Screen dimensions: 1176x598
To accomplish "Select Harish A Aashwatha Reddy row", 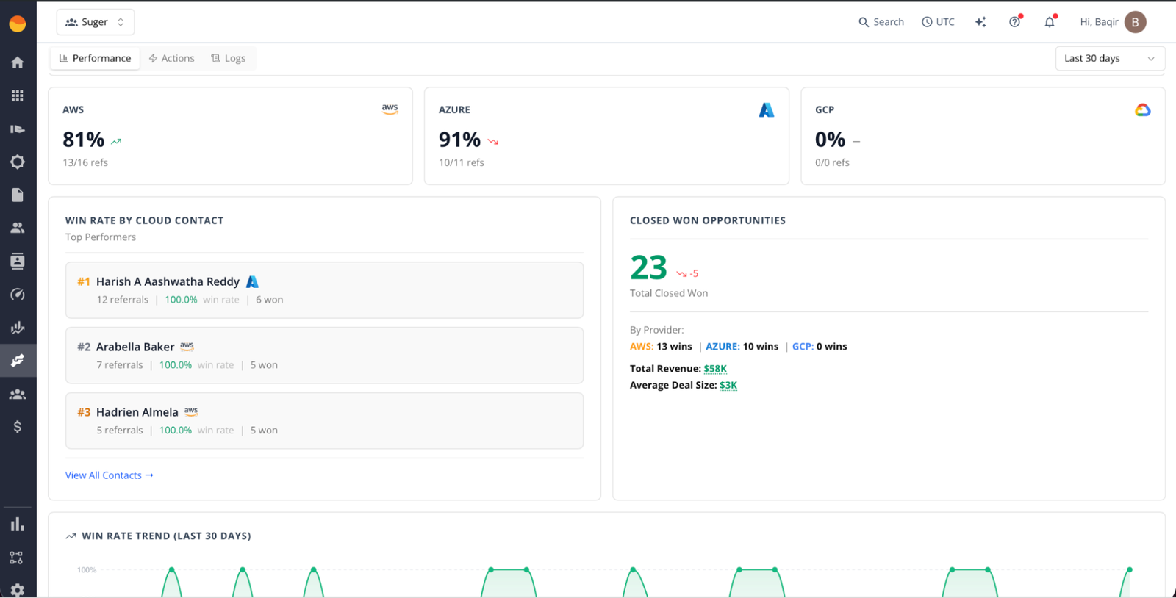I will click(324, 290).
